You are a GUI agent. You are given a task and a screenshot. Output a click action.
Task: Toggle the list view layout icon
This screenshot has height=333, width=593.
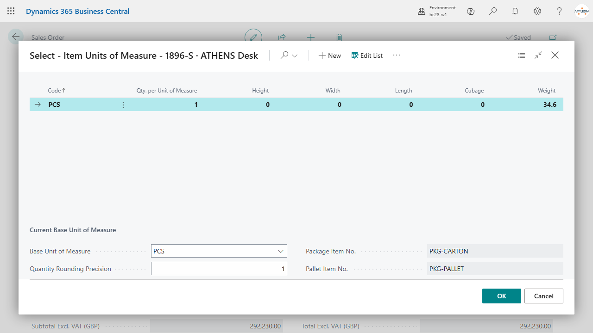point(522,55)
